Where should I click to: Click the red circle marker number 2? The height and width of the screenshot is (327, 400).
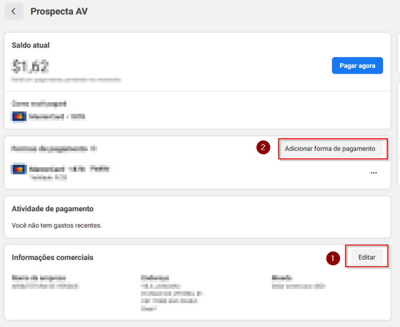(263, 147)
